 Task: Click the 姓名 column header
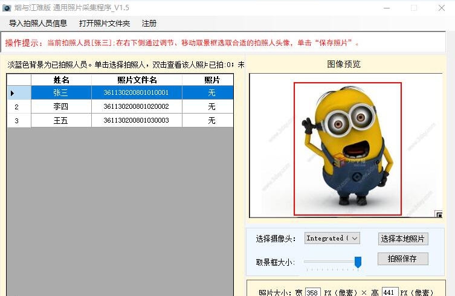(61, 80)
